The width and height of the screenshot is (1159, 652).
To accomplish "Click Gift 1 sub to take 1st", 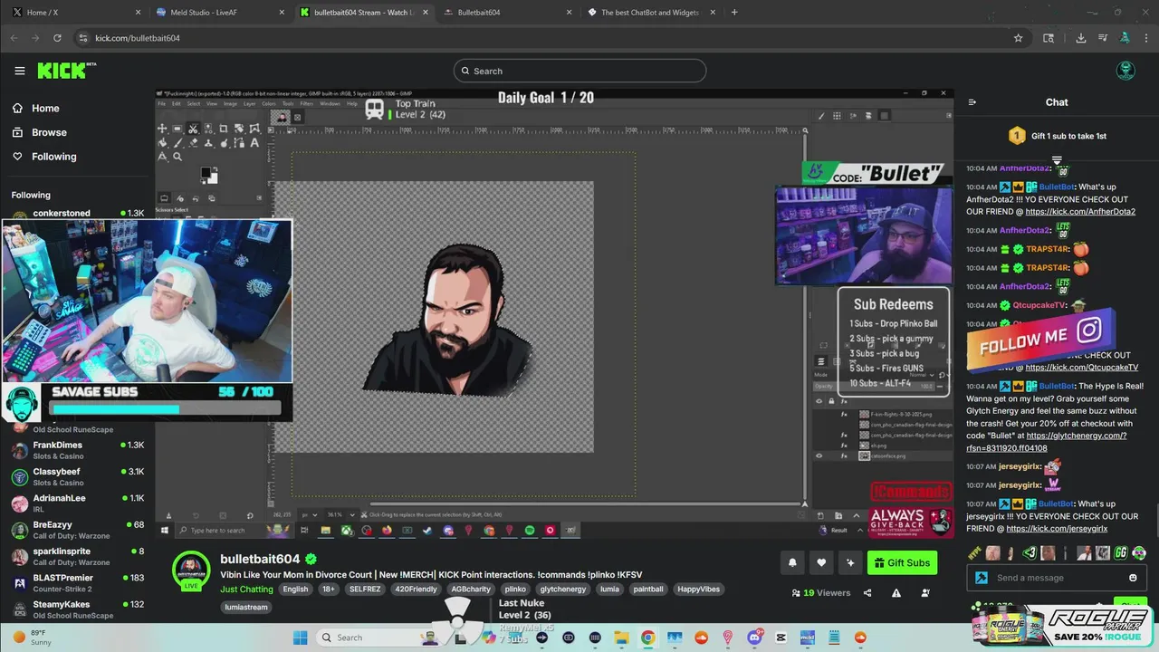I will (x=1057, y=136).
